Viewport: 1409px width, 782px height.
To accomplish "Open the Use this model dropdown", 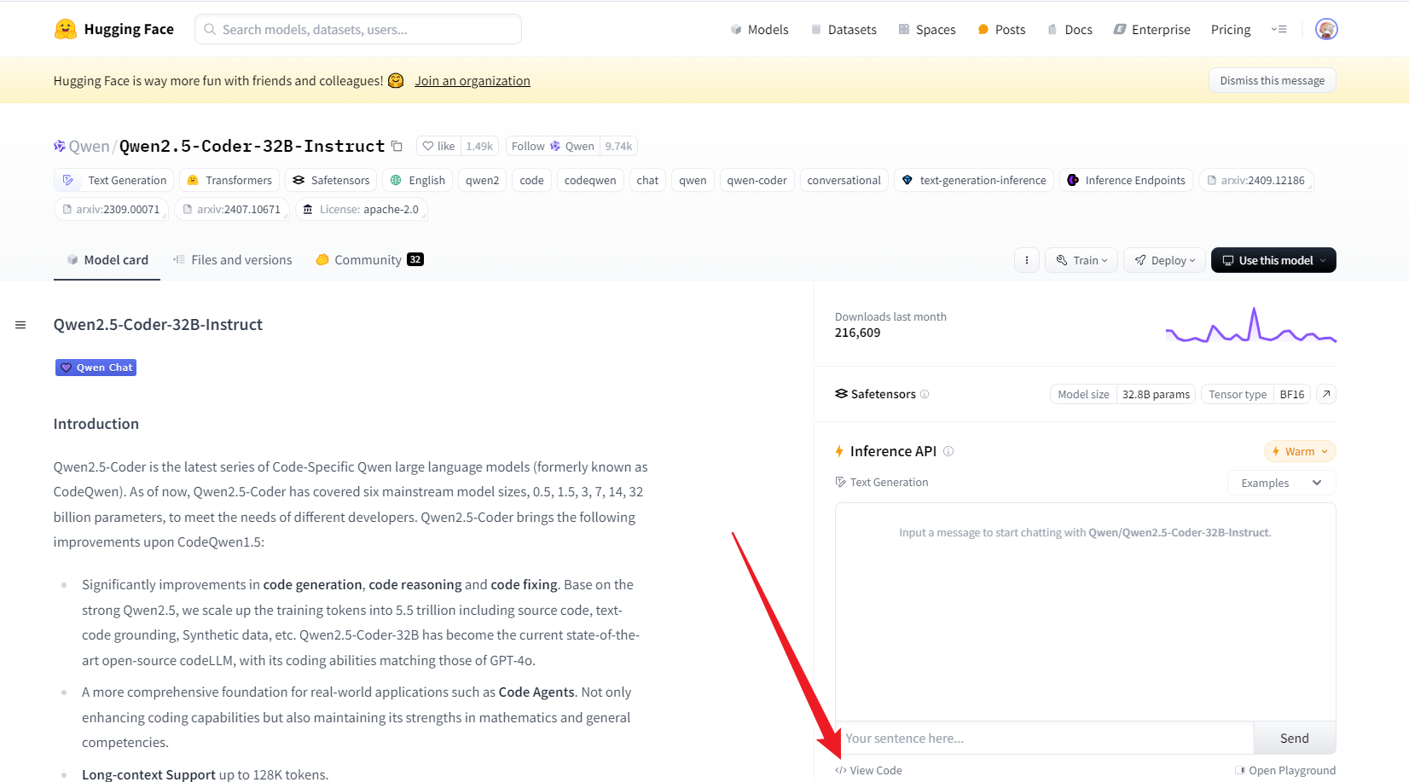I will pos(1273,260).
